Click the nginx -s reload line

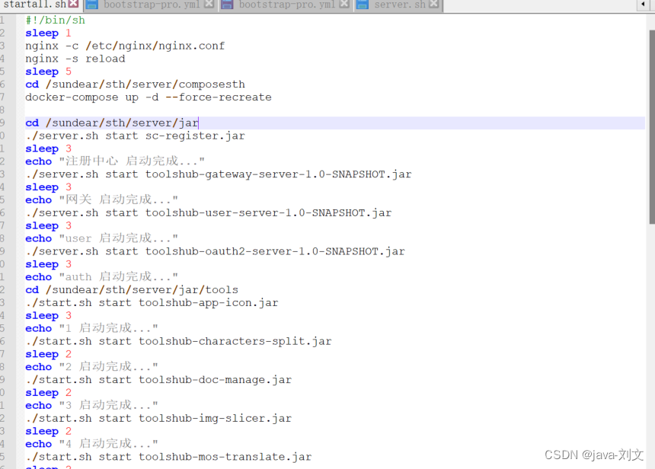(x=76, y=58)
